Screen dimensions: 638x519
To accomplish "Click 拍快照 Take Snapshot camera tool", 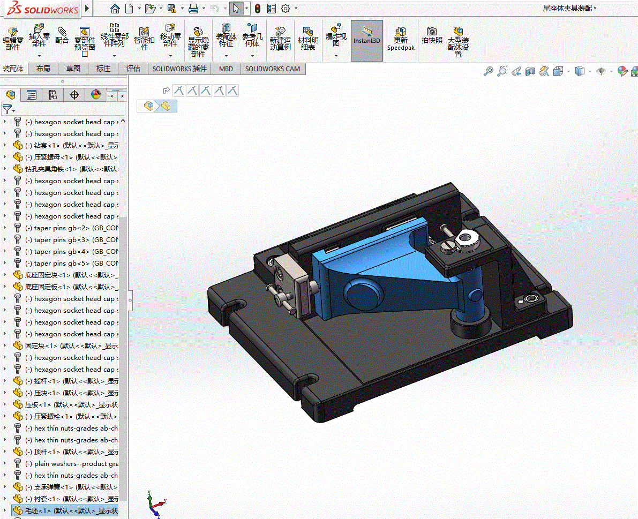I will click(432, 35).
